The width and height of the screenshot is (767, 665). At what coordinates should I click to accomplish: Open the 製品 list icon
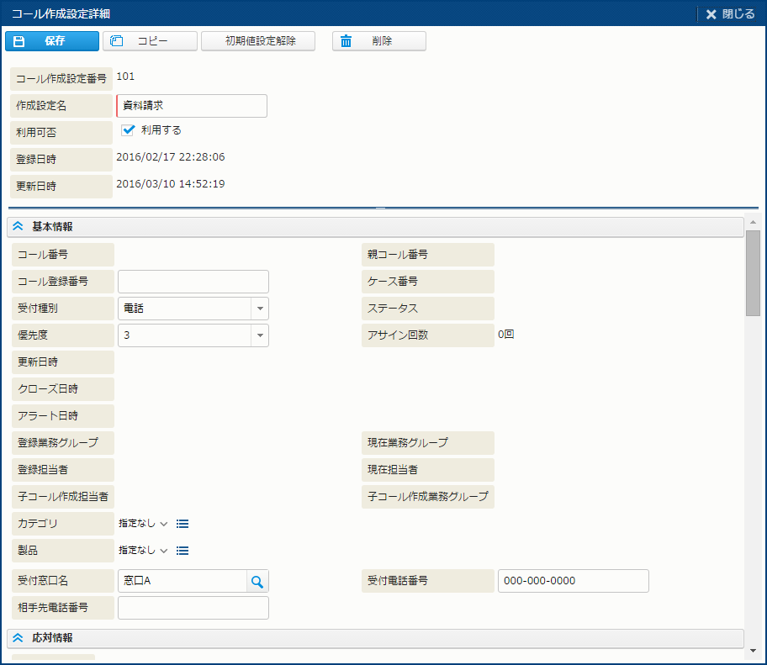(x=182, y=551)
